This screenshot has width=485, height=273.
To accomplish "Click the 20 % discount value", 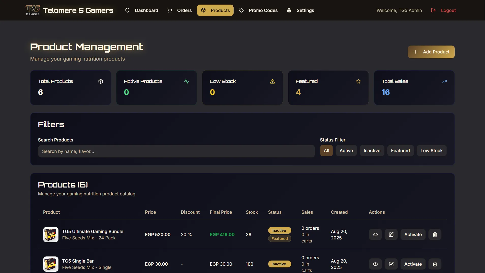I will click(x=186, y=235).
